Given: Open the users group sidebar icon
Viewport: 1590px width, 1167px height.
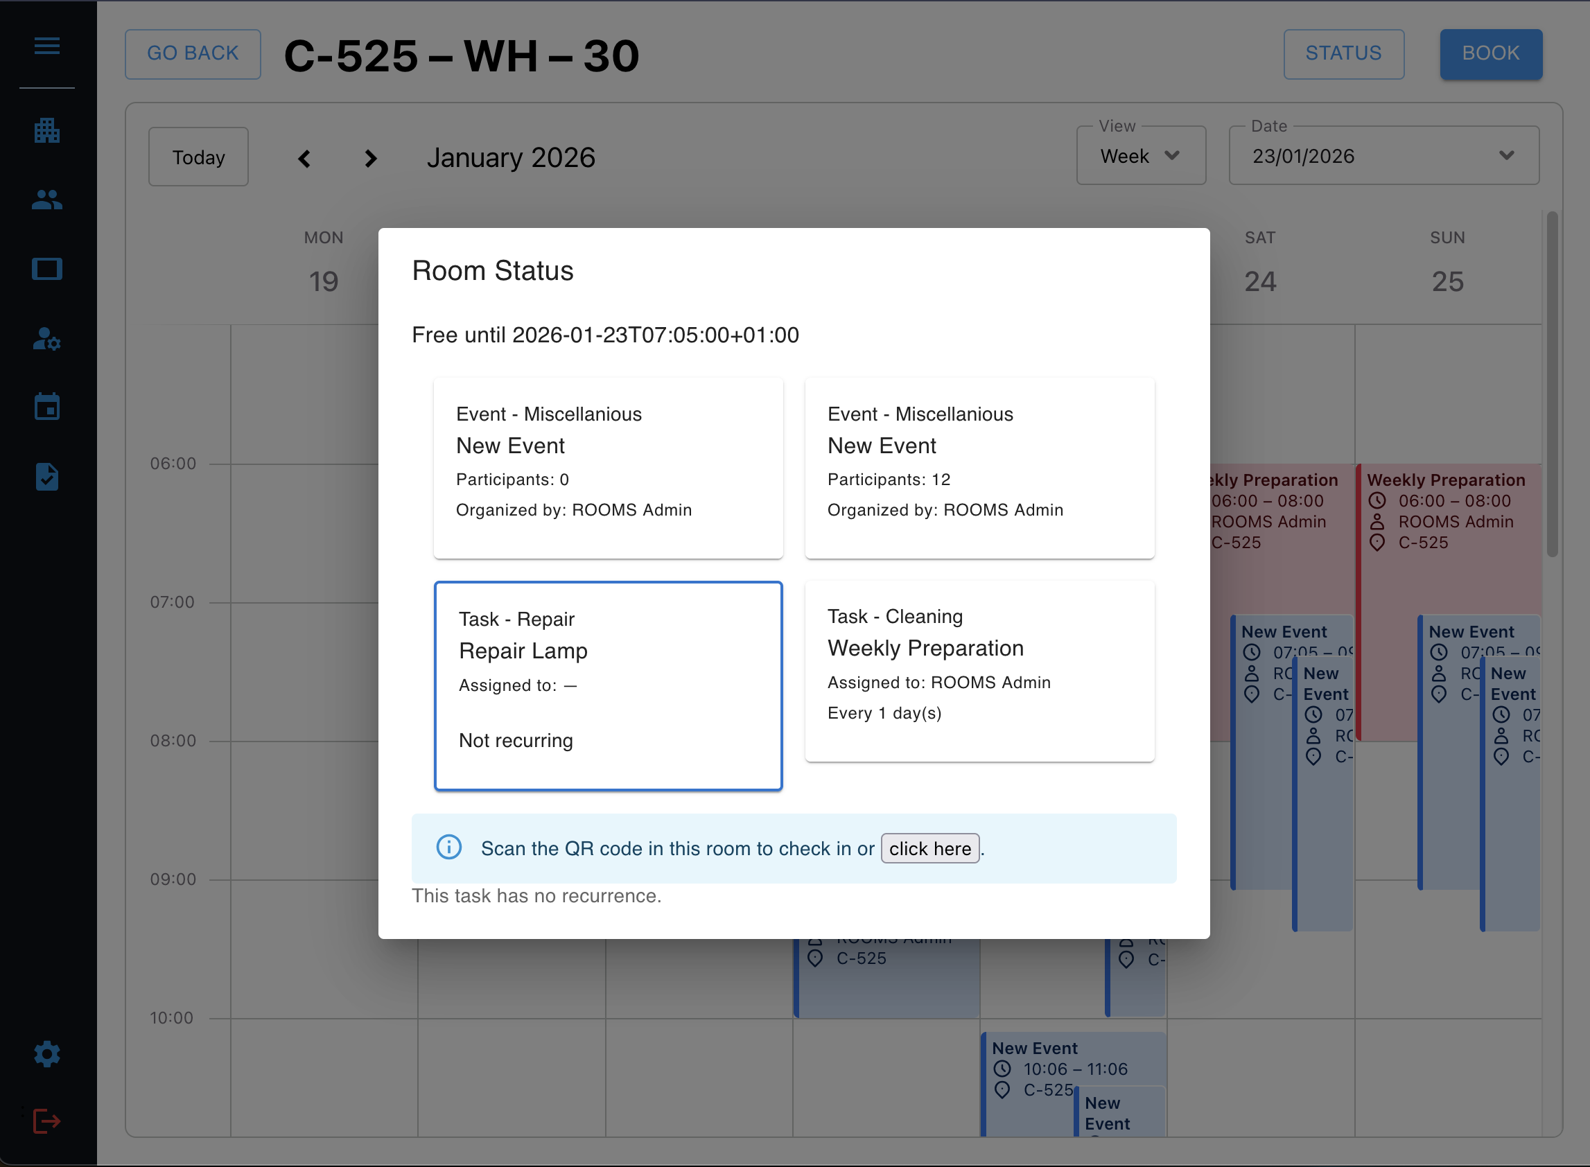Looking at the screenshot, I should (46, 200).
